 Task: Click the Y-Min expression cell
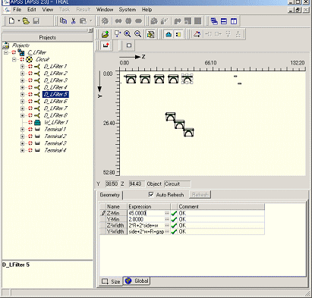(x=146, y=219)
